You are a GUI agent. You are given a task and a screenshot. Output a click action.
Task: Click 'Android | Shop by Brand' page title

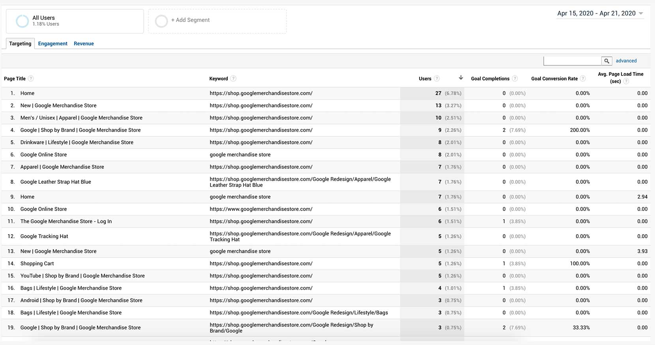[81, 300]
